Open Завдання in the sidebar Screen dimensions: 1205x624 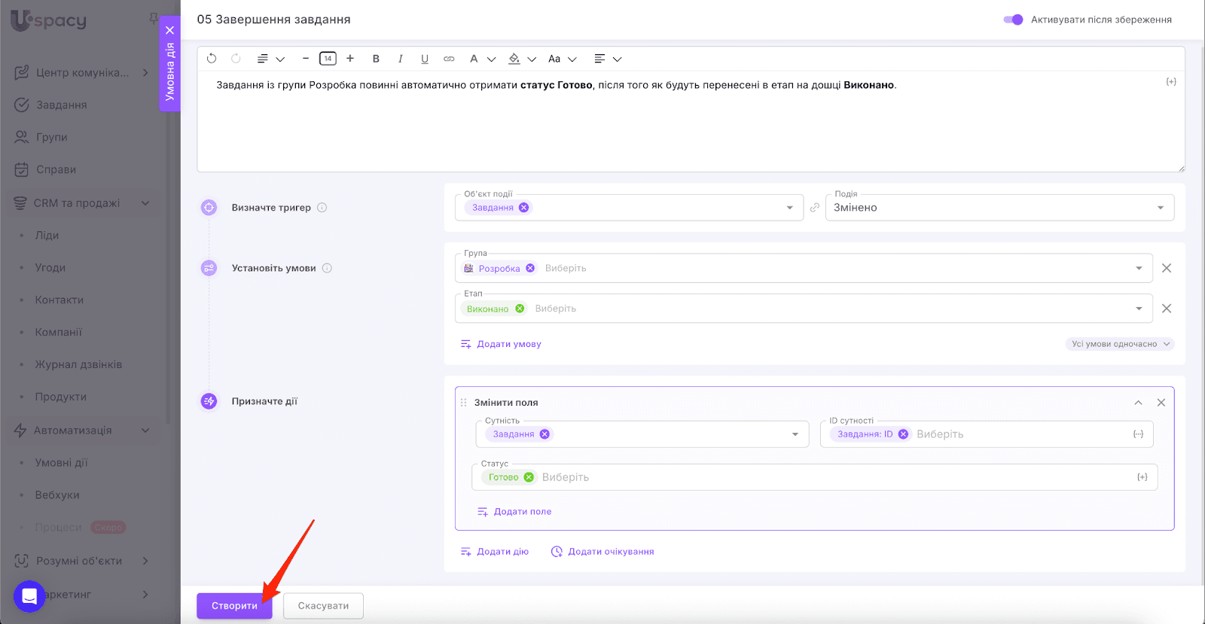62,105
